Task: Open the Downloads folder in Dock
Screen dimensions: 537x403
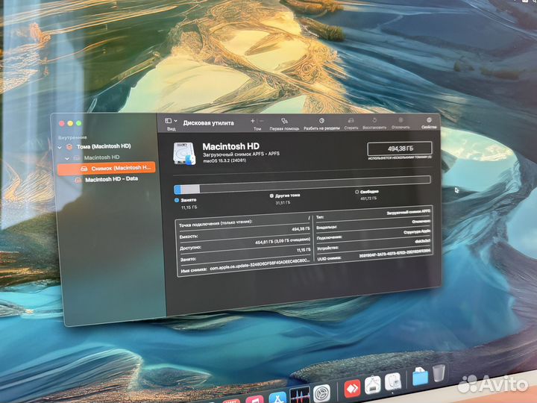Action: pyautogui.click(x=421, y=376)
